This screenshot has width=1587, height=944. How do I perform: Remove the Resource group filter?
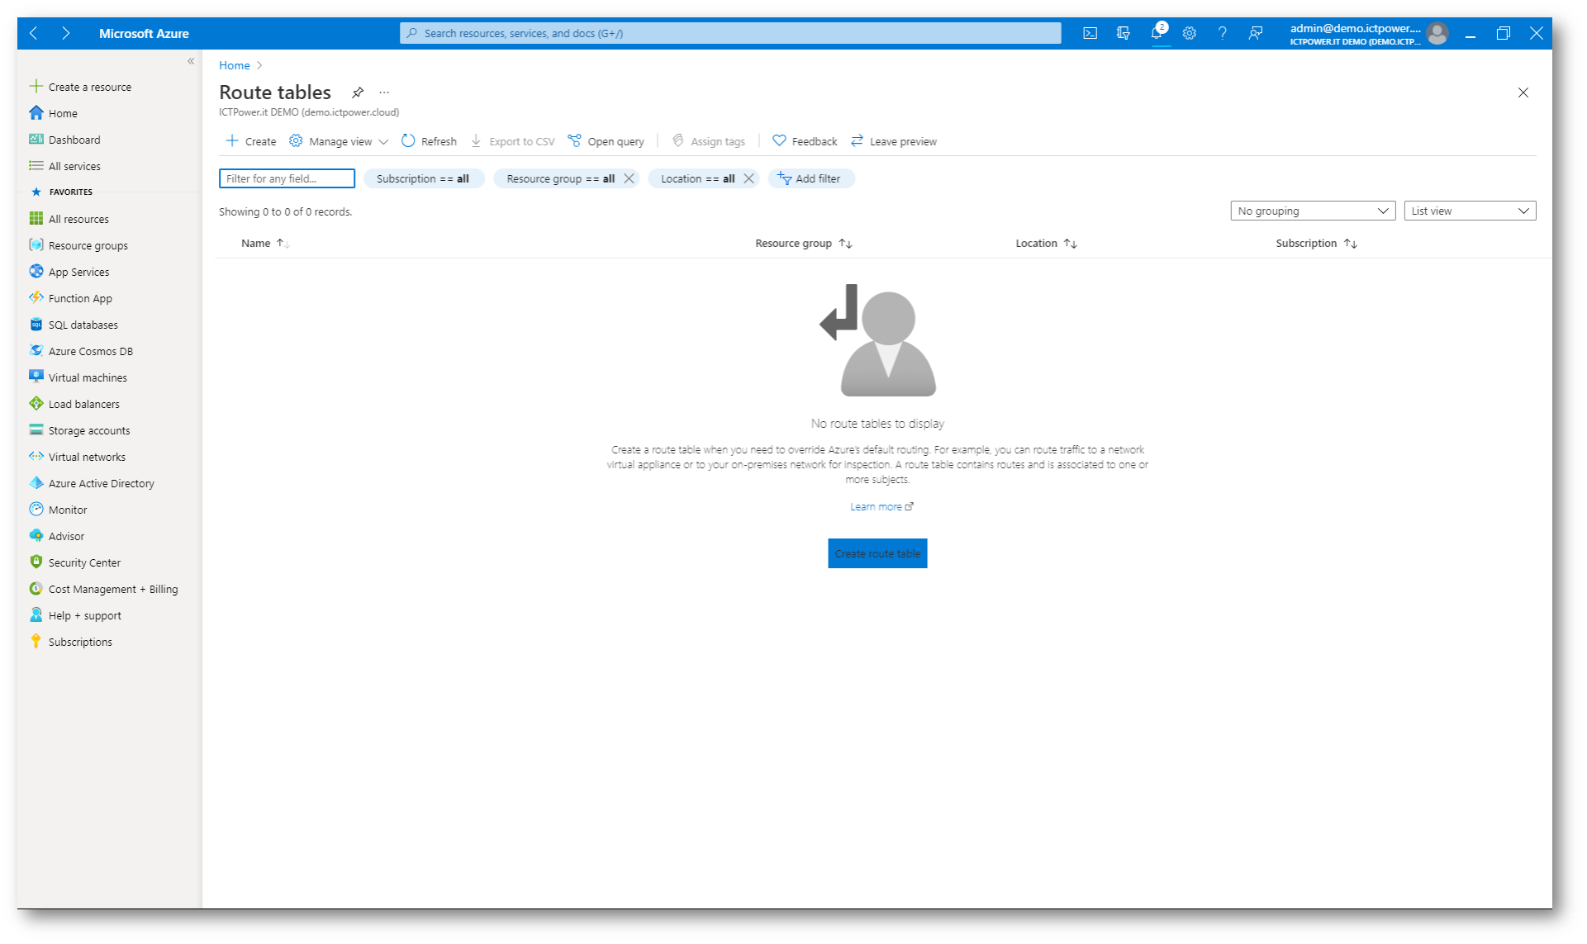click(x=629, y=178)
